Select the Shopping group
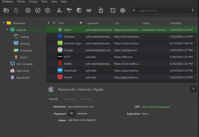This screenshot has width=199, height=137. [26, 50]
